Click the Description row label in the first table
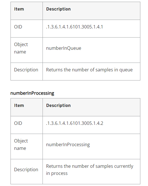This screenshot has width=148, height=186. (26, 70)
